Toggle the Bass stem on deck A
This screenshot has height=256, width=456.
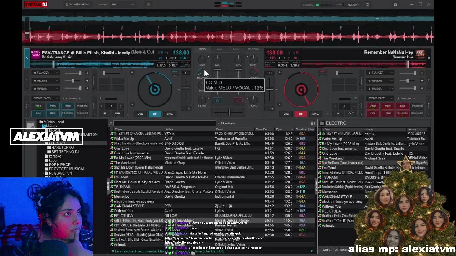(68, 106)
